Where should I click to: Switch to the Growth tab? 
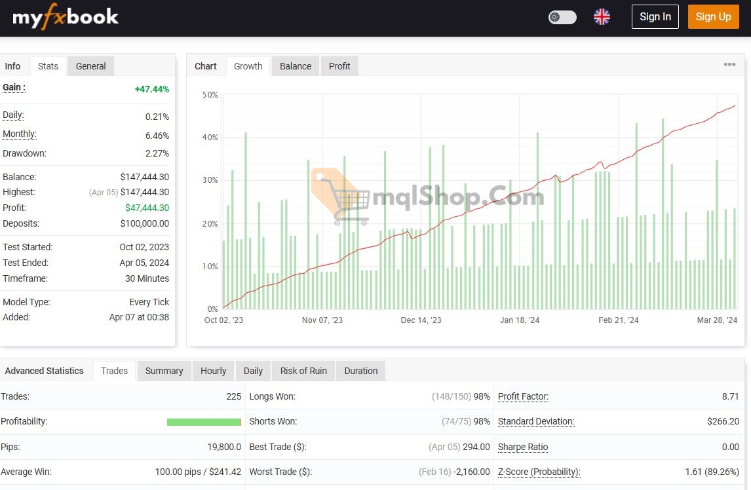248,66
